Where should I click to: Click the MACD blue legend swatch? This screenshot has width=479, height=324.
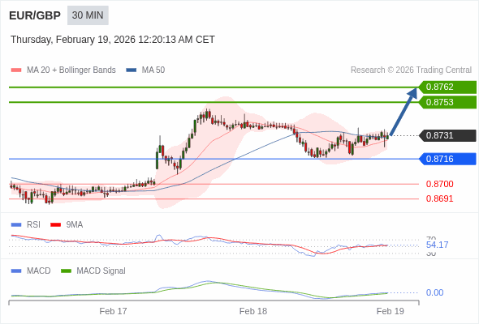pyautogui.click(x=16, y=271)
